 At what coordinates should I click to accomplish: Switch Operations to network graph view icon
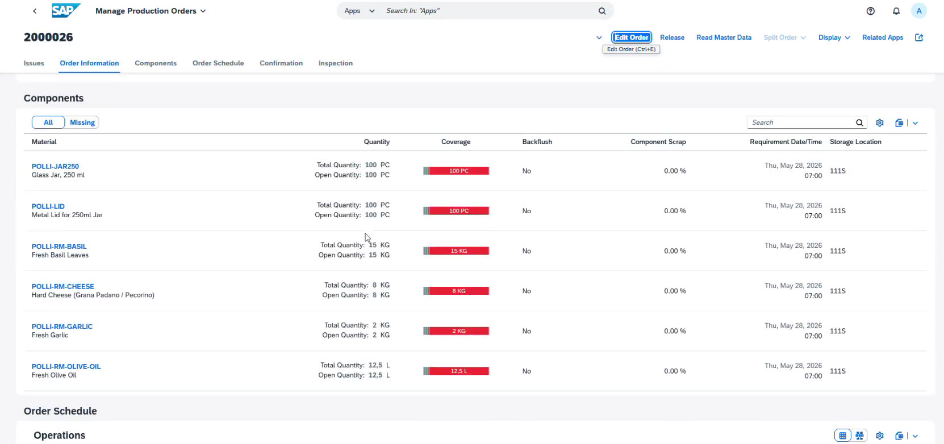pos(859,435)
